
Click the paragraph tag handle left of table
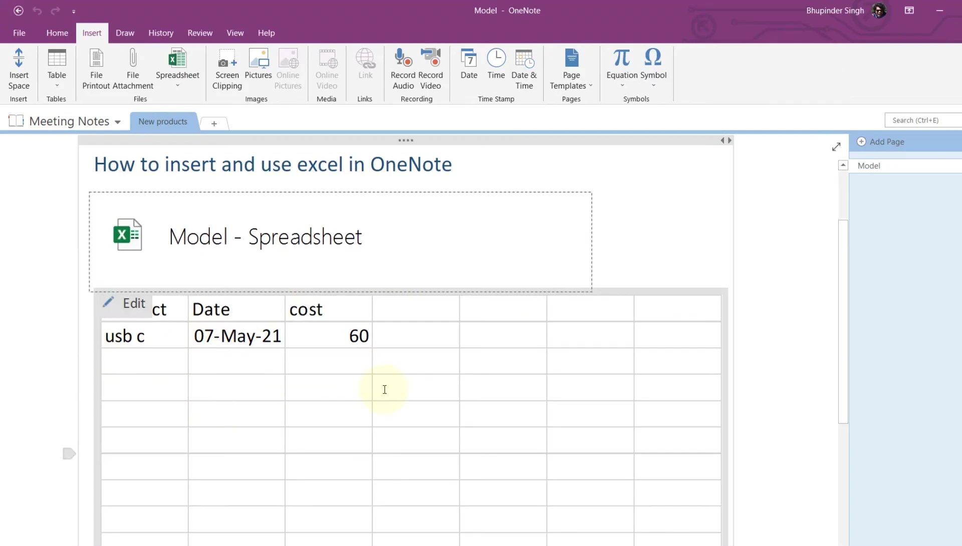[x=69, y=453]
